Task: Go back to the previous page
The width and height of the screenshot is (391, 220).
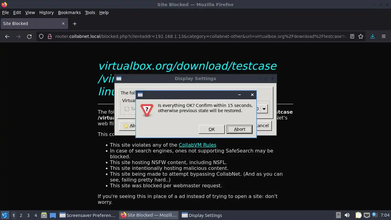Action: click(x=7, y=36)
